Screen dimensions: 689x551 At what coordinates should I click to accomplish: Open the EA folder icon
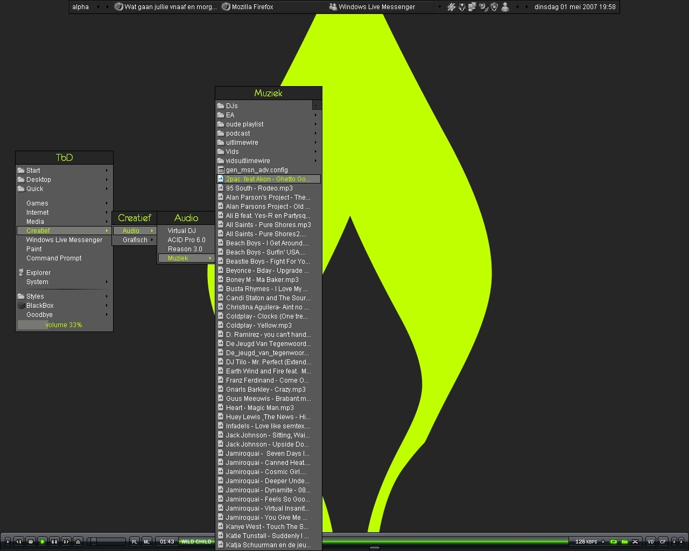221,115
